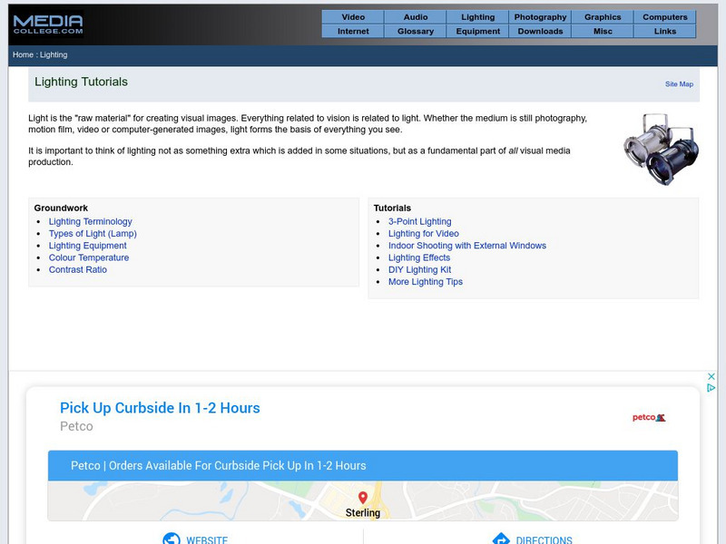This screenshot has width=726, height=544.
Task: Open Indoor Shooting with External Windows
Action: [467, 246]
